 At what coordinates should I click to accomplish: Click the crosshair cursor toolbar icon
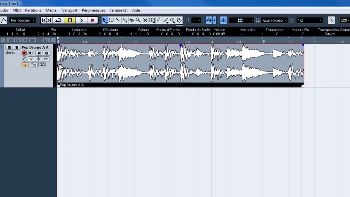coord(331,20)
